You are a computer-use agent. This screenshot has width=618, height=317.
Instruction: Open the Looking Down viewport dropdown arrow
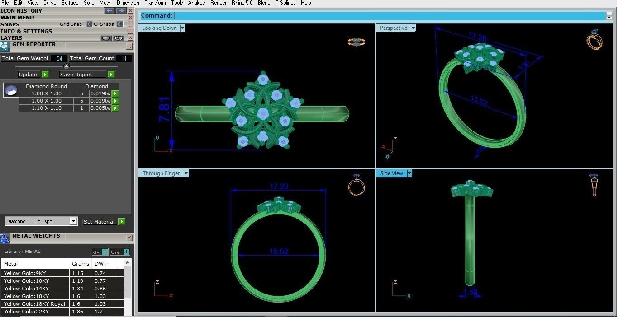click(182, 28)
